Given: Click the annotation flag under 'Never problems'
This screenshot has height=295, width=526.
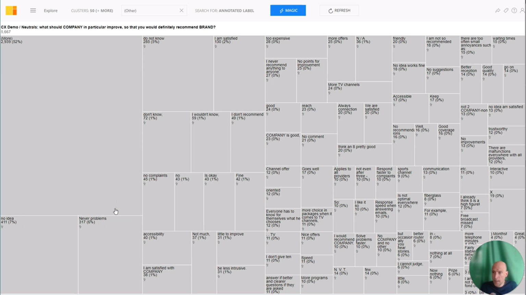Looking at the screenshot, I should pyautogui.click(x=80, y=227).
